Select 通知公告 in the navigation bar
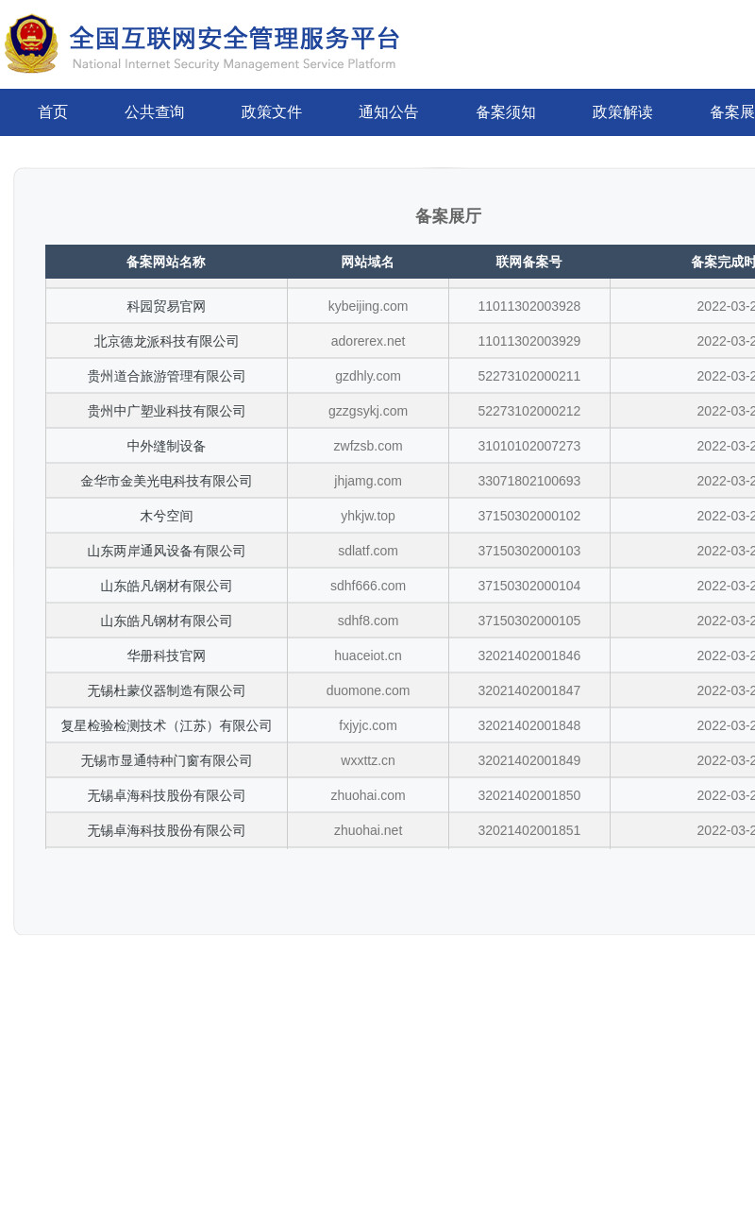Image resolution: width=755 pixels, height=1209 pixels. click(389, 112)
